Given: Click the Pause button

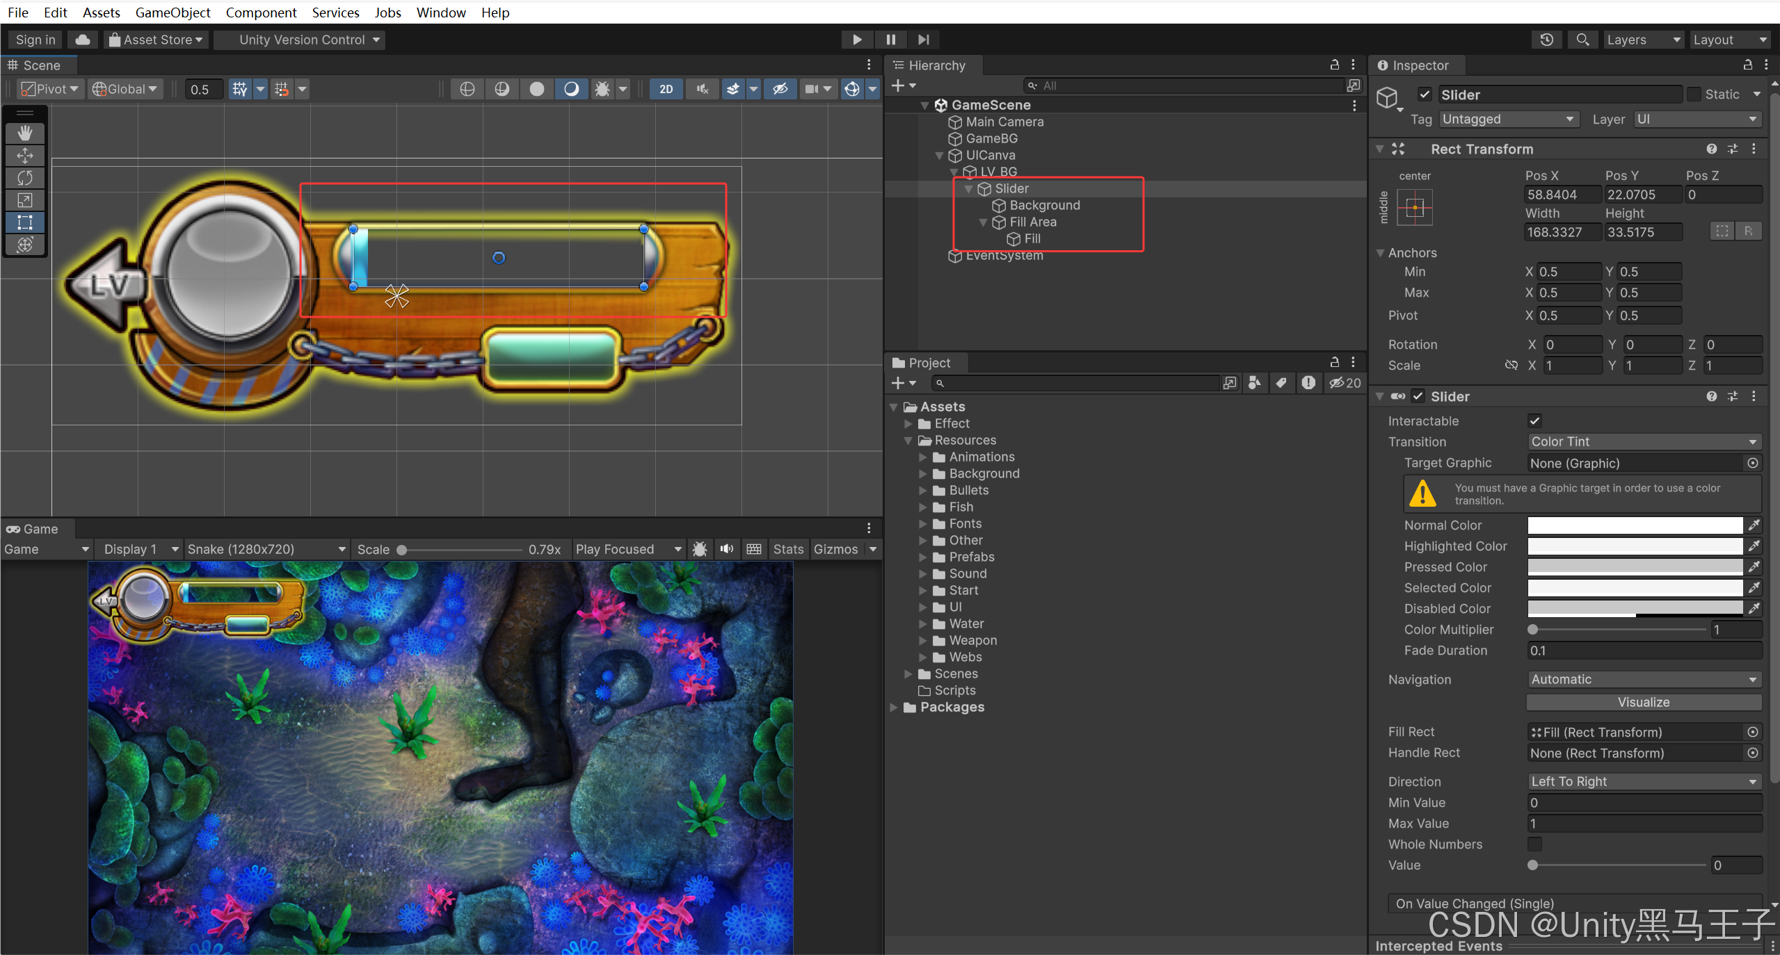Looking at the screenshot, I should pos(890,40).
